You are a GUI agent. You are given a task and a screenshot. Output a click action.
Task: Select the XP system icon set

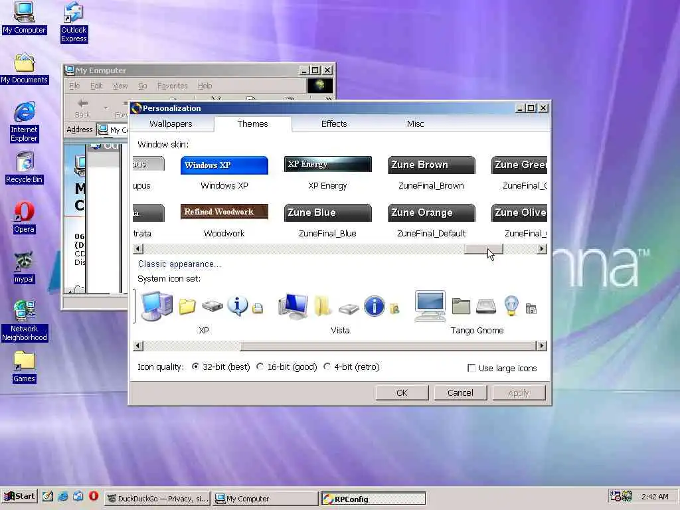tap(203, 312)
